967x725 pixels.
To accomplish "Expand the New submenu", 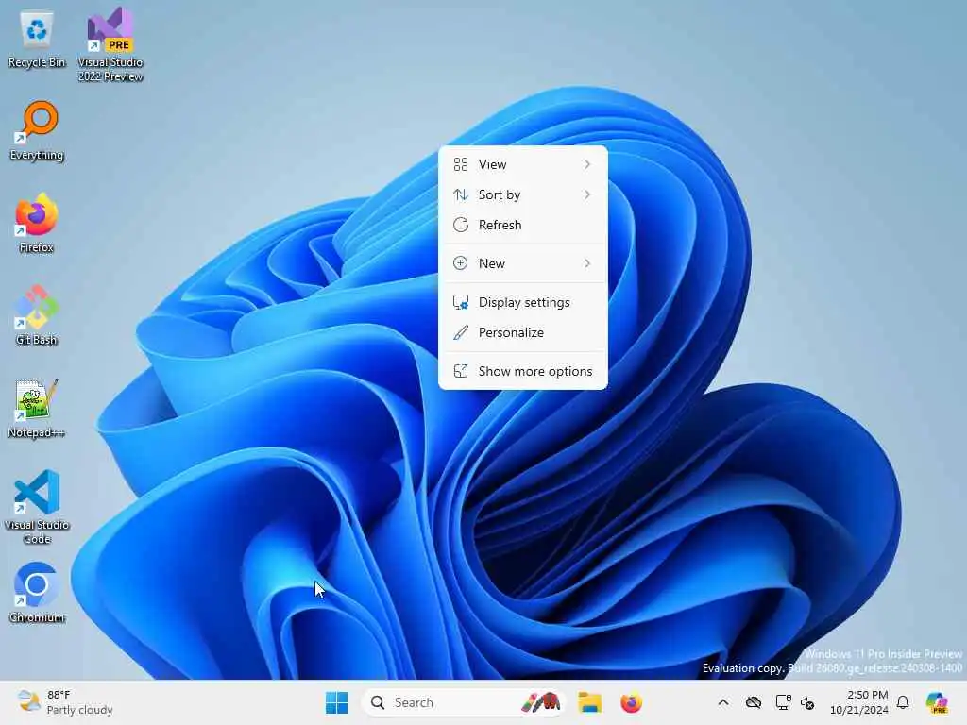I will [x=523, y=263].
